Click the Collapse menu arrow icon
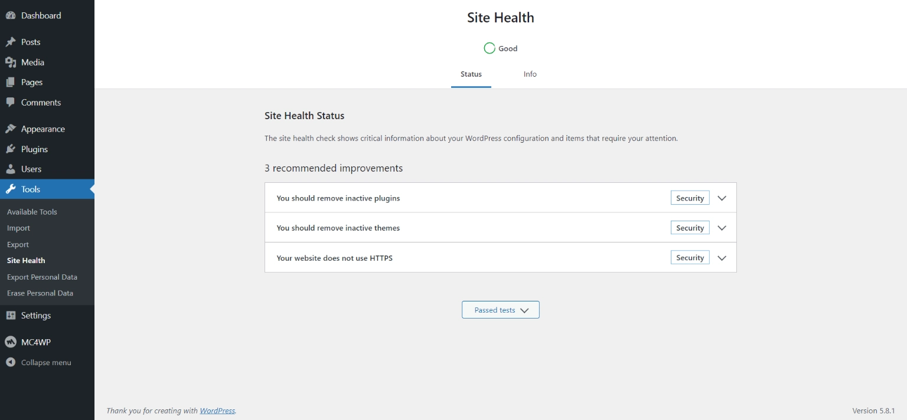 pyautogui.click(x=11, y=362)
